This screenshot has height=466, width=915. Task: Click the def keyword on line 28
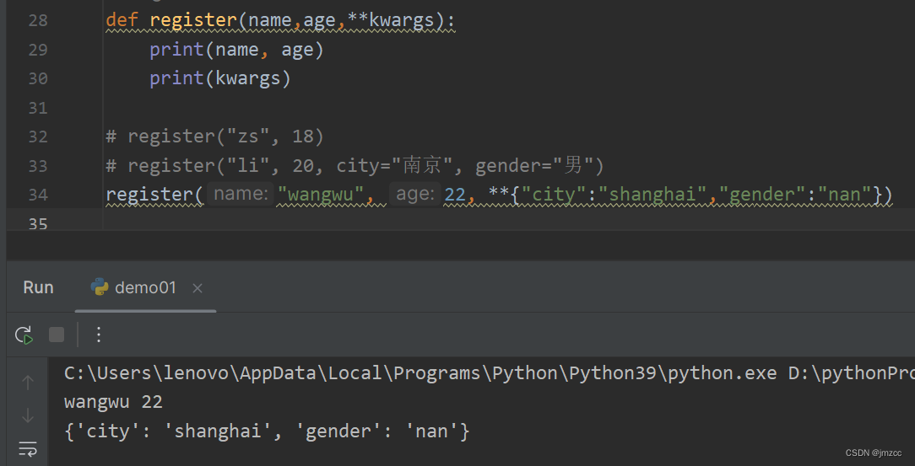[122, 20]
